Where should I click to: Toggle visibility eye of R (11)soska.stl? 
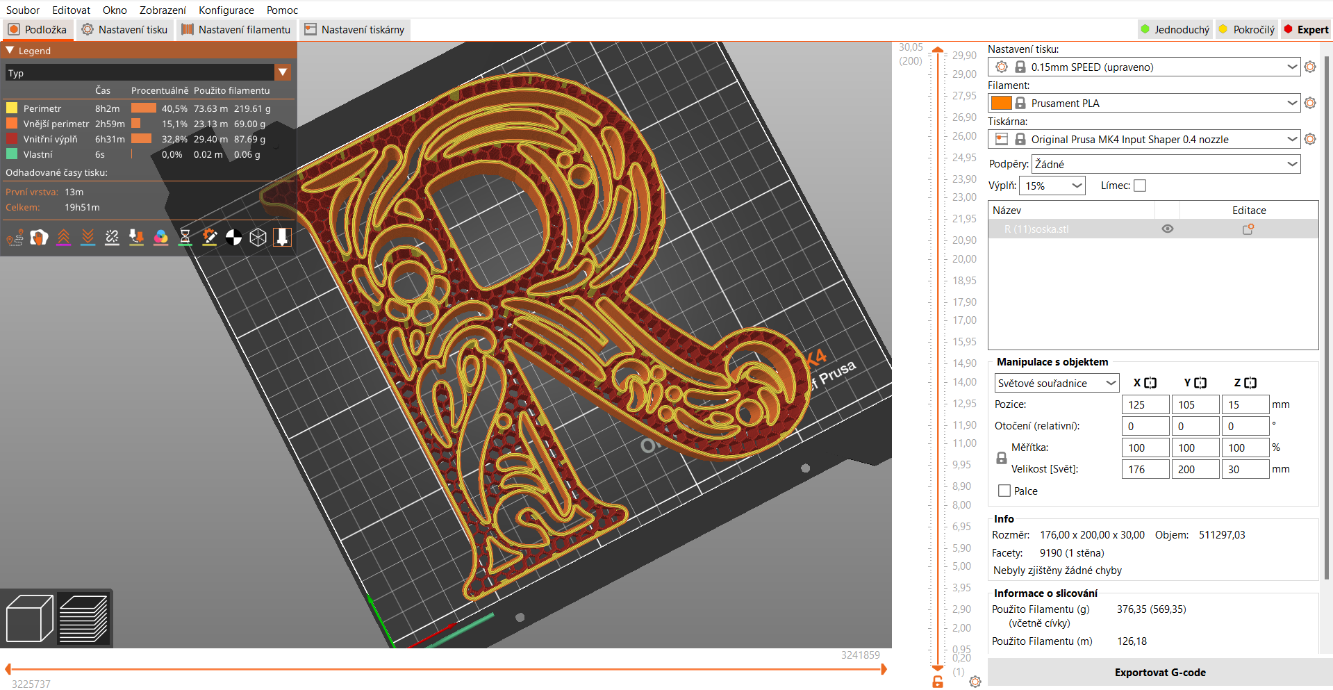point(1168,229)
